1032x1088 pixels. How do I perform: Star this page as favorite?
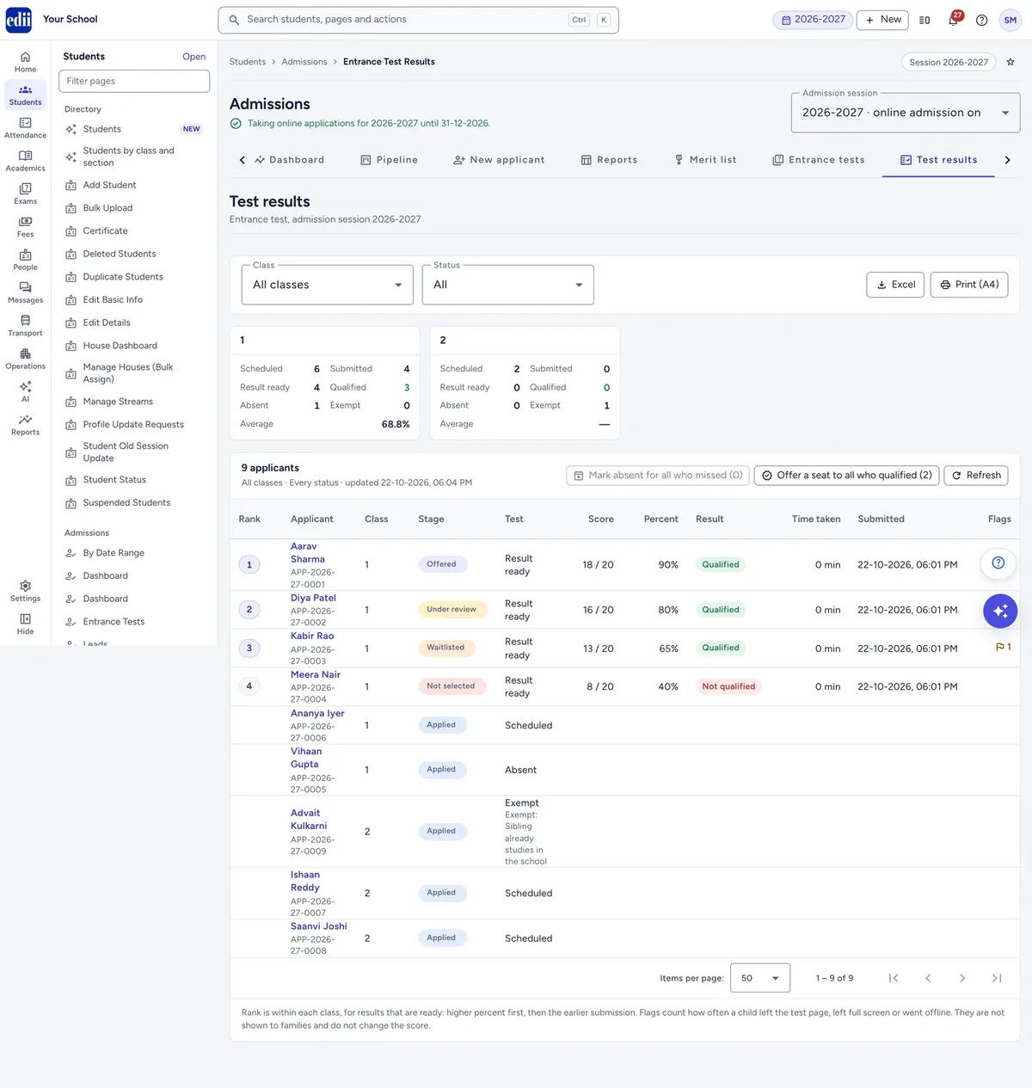click(1010, 62)
